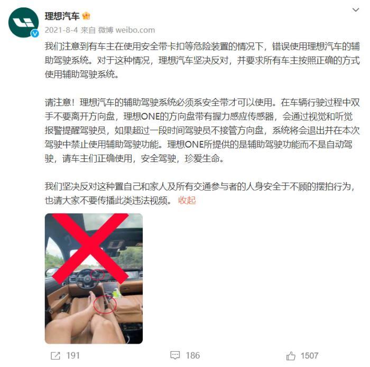The width and height of the screenshot is (370, 367).
Task: Click the crown membership badge beside username
Action: 86,16
